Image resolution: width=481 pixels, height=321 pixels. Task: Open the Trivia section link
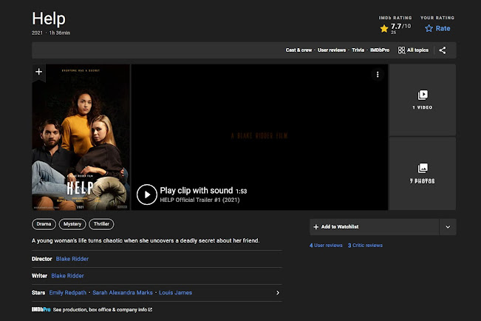click(358, 50)
